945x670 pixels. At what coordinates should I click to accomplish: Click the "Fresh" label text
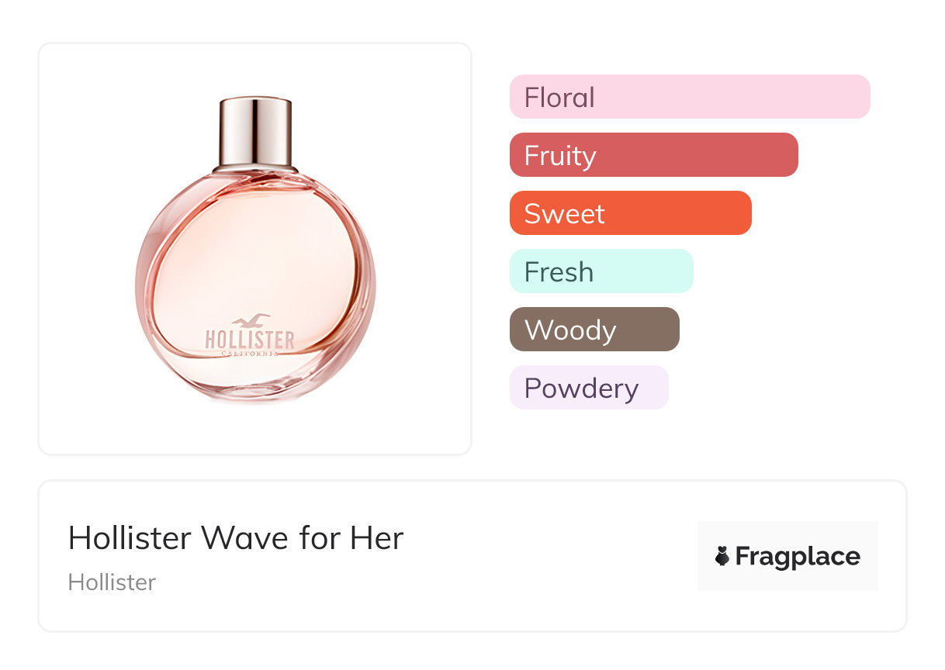pyautogui.click(x=559, y=272)
